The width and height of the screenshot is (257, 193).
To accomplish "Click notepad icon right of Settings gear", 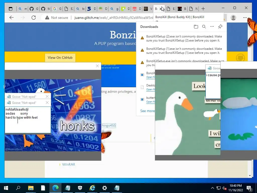I will coord(117,188).
